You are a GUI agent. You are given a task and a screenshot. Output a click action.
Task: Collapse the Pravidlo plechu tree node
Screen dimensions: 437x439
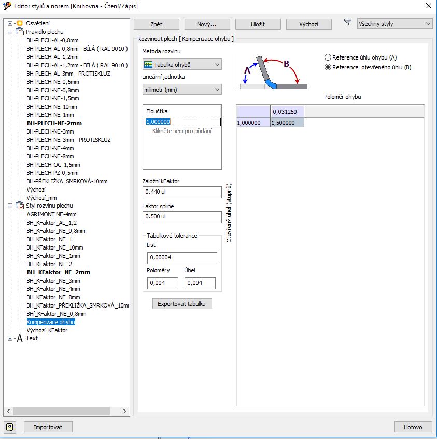coord(10,32)
